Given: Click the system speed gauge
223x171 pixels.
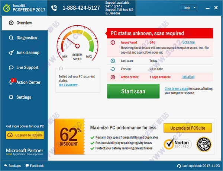Looking at the screenshot, I should tap(77, 43).
